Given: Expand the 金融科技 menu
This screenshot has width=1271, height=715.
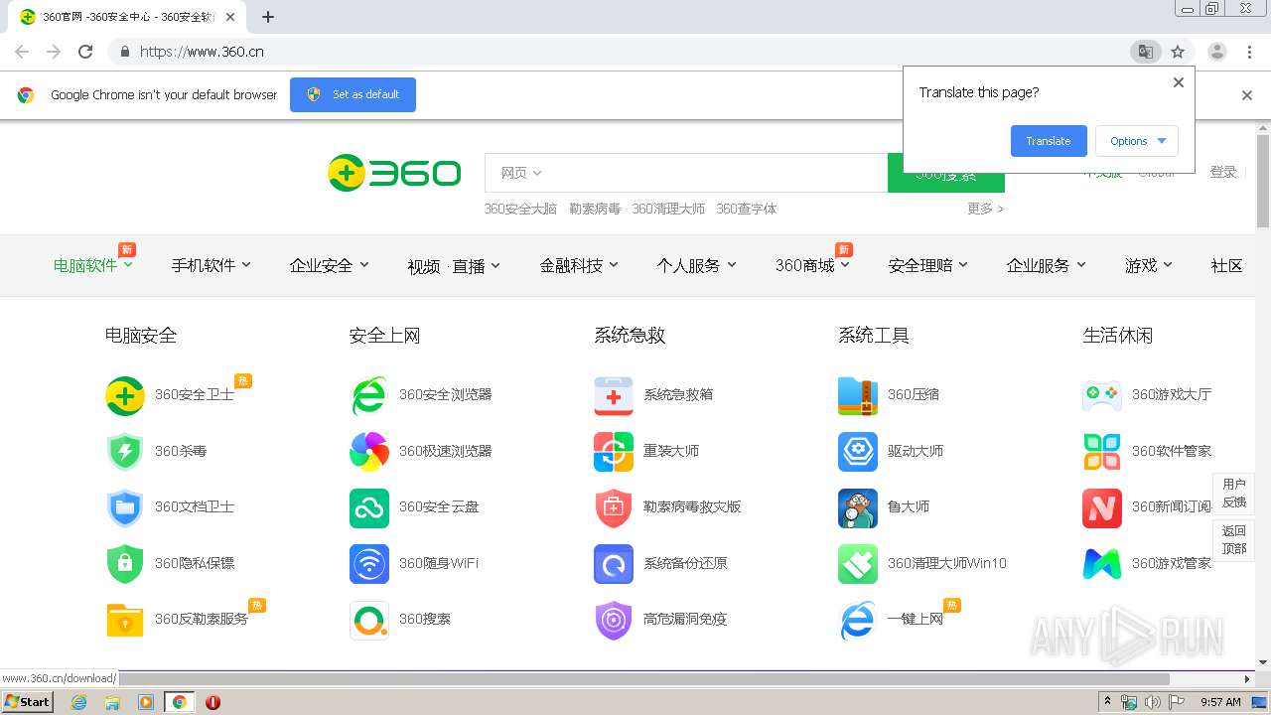Looking at the screenshot, I should [579, 265].
